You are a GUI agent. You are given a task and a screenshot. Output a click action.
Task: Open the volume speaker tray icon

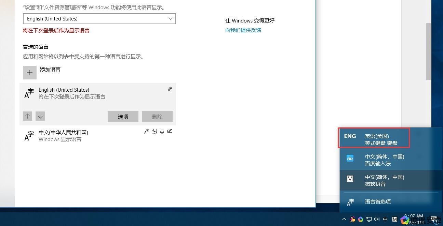pos(377,219)
